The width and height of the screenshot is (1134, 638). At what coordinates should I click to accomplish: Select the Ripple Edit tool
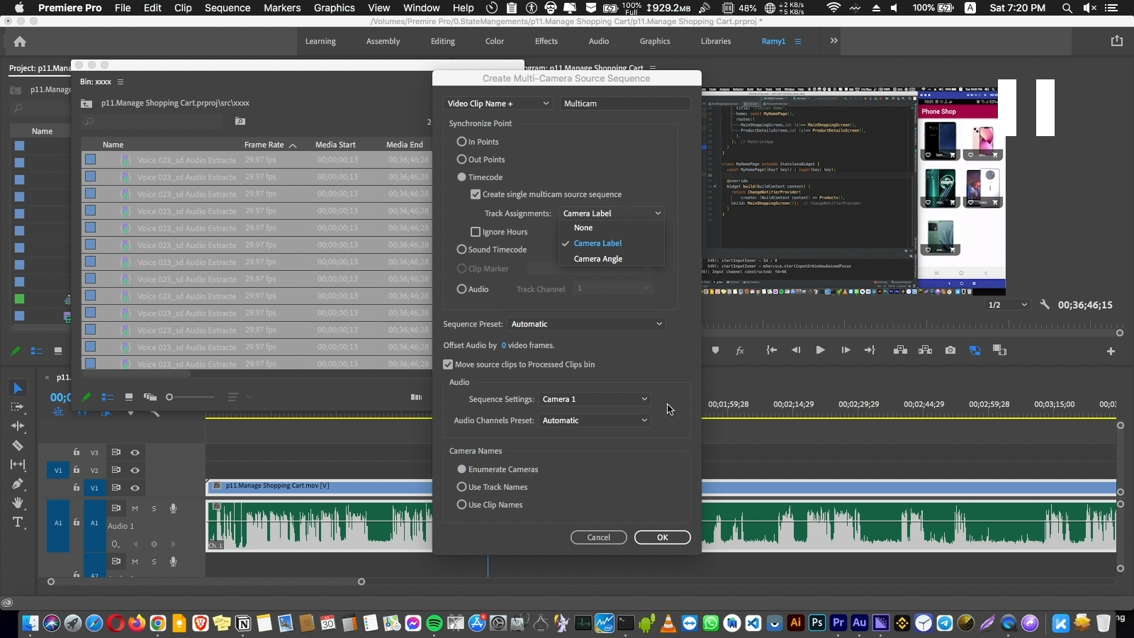tap(18, 426)
